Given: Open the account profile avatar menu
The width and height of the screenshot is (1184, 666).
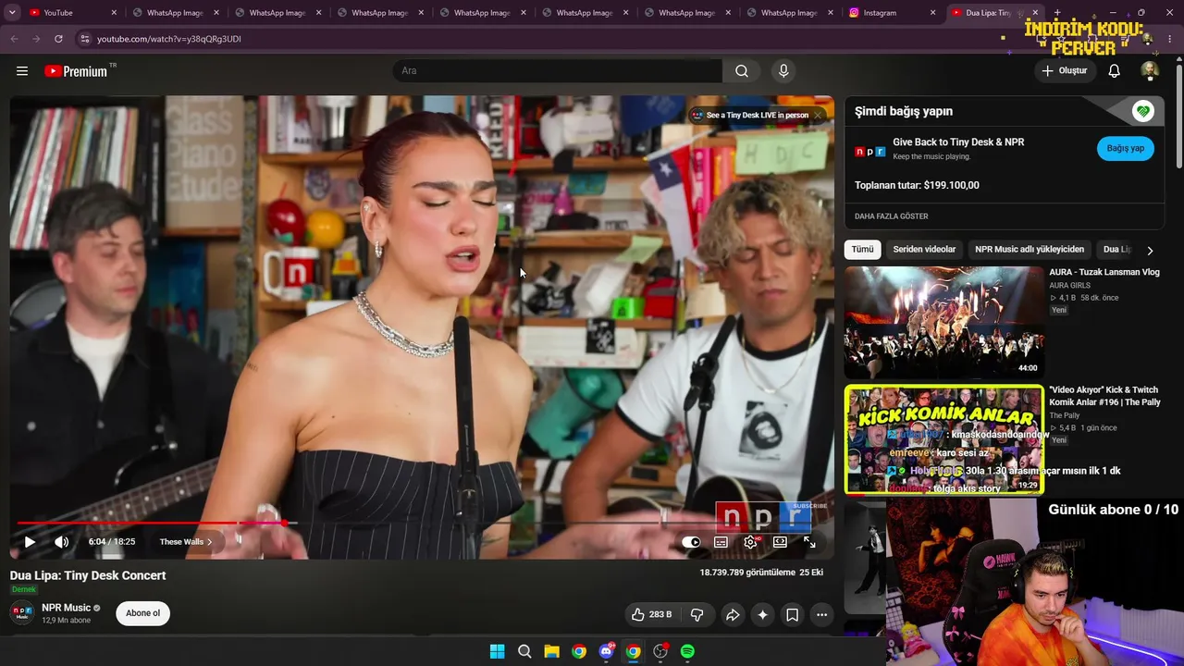Looking at the screenshot, I should pos(1150,71).
